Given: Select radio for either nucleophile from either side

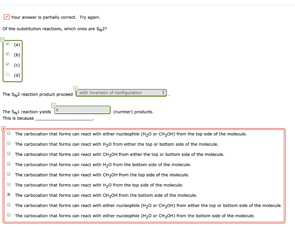Looking at the screenshot, I should 9,204.
